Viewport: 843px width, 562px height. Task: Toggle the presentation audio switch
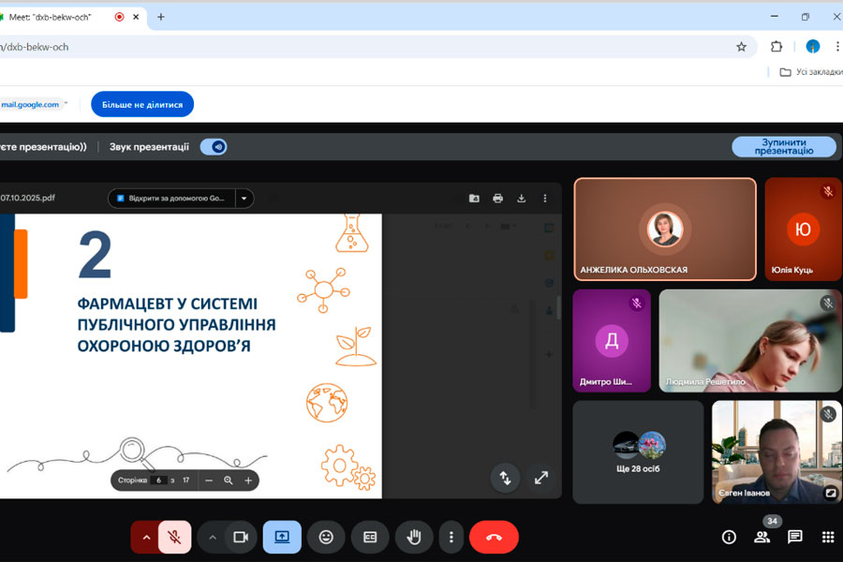[214, 146]
